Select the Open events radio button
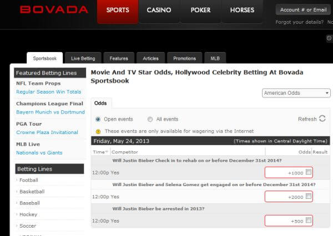This screenshot has height=236, width=333. (x=98, y=119)
